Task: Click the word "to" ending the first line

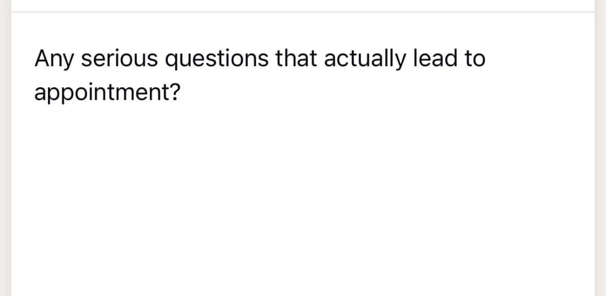Action: tap(474, 59)
